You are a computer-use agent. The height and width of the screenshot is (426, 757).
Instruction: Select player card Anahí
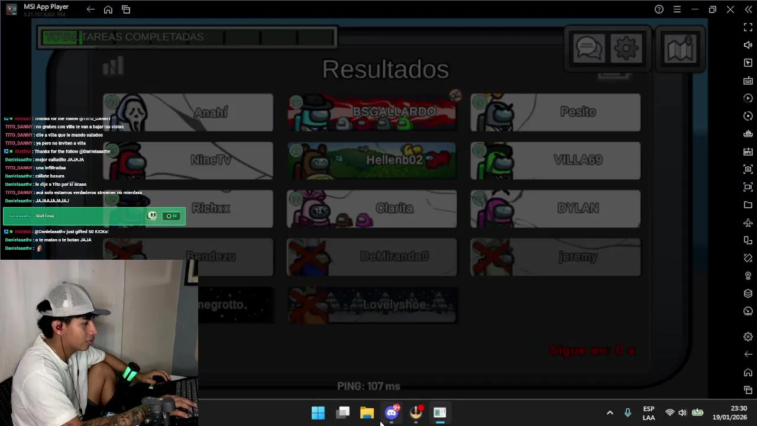tap(188, 112)
